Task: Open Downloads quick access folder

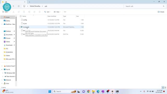Action: (x=9, y=45)
